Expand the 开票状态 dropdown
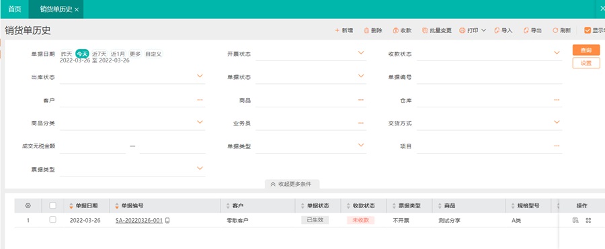 point(361,53)
